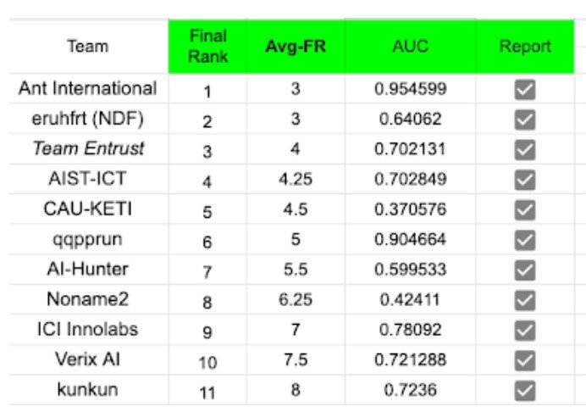Toggle the AI-Hunter report checkbox

[x=525, y=270]
